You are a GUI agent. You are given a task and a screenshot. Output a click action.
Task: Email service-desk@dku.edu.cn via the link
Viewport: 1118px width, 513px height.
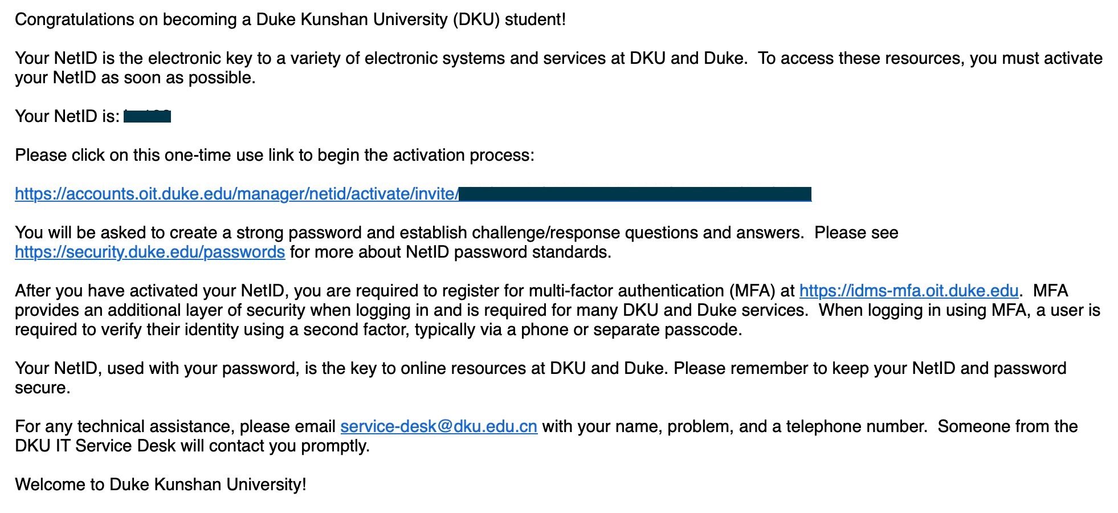[x=439, y=427]
